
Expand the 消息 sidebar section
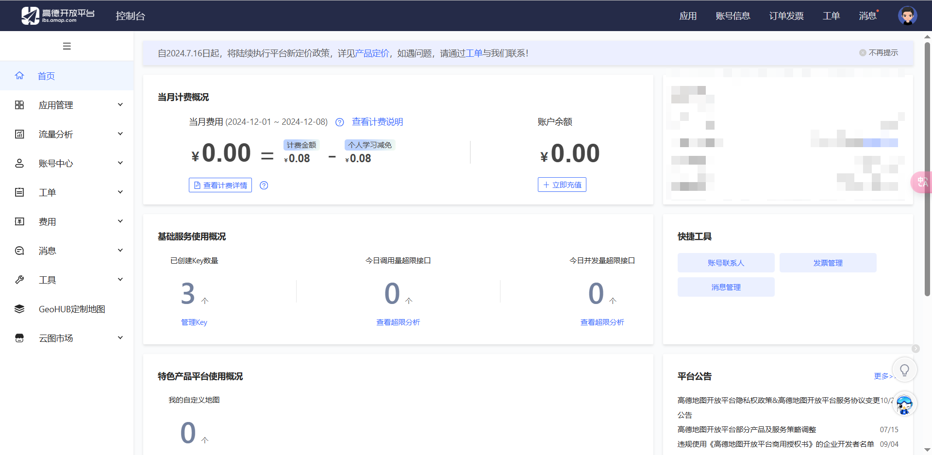pyautogui.click(x=120, y=250)
